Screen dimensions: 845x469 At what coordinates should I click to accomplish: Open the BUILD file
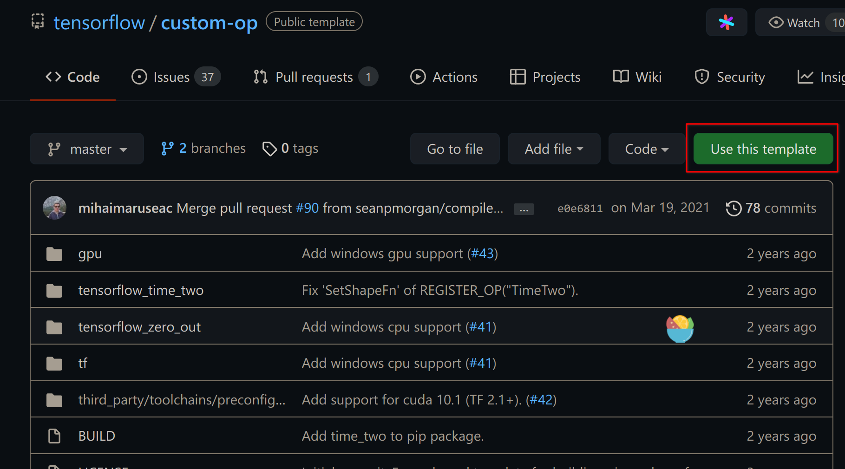click(97, 436)
